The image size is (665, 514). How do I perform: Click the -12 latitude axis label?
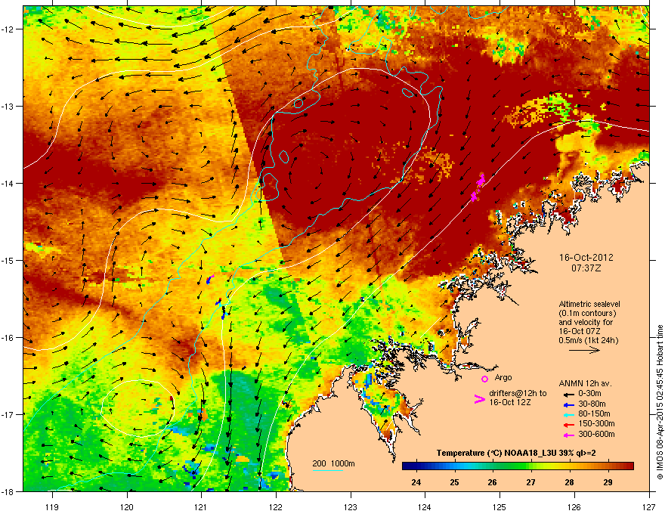pyautogui.click(x=8, y=29)
